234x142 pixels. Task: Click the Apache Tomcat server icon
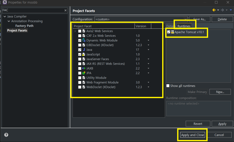(173, 32)
